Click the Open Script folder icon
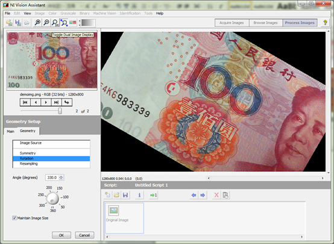334x244 pixels. [x=116, y=195]
